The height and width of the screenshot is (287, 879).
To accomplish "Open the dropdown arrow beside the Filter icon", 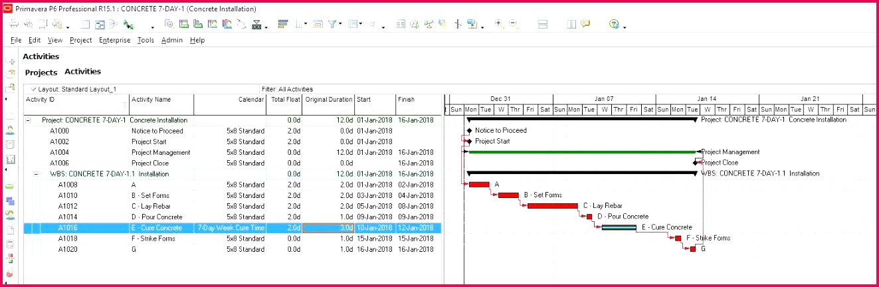I will 341,25.
